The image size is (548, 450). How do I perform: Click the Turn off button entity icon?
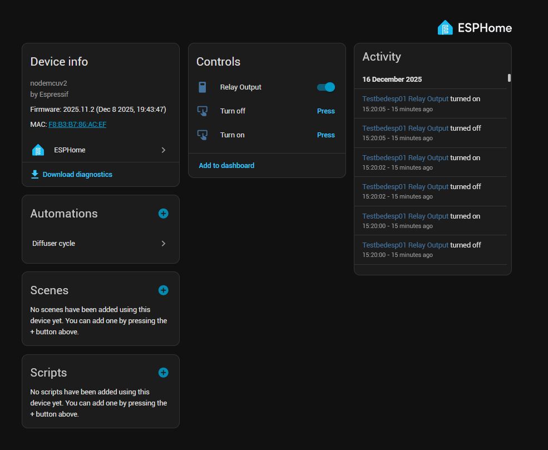click(x=203, y=111)
